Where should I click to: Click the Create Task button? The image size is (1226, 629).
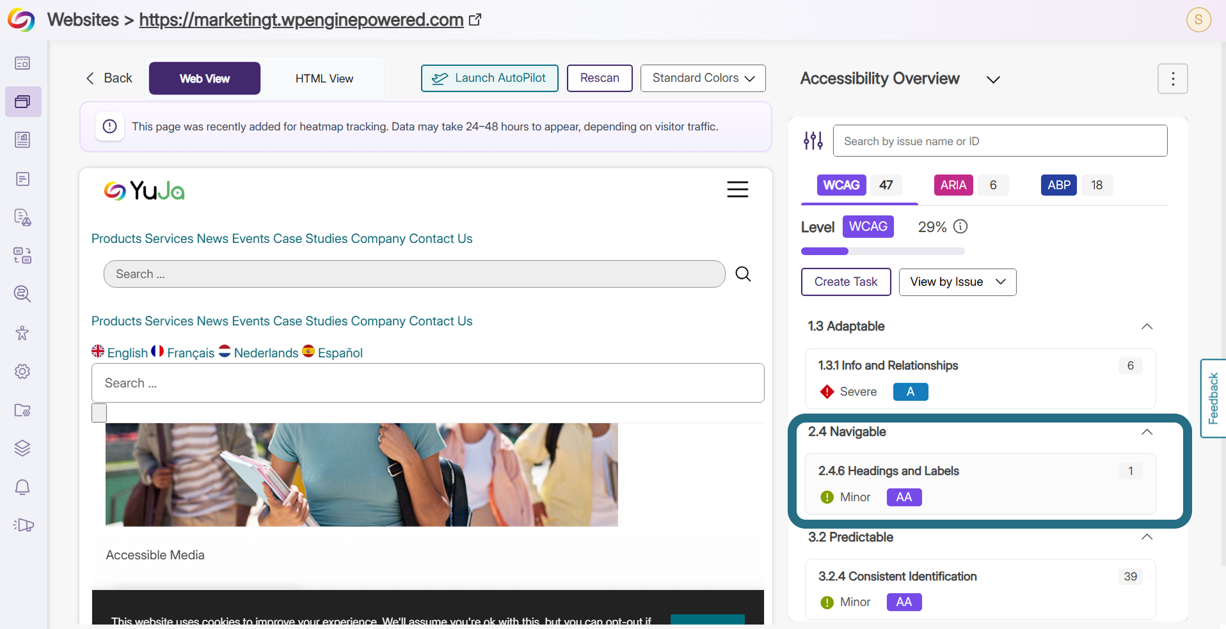pos(846,282)
